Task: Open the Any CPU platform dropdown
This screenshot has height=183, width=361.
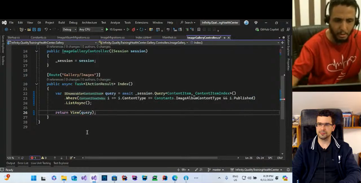Action: pyautogui.click(x=91, y=30)
